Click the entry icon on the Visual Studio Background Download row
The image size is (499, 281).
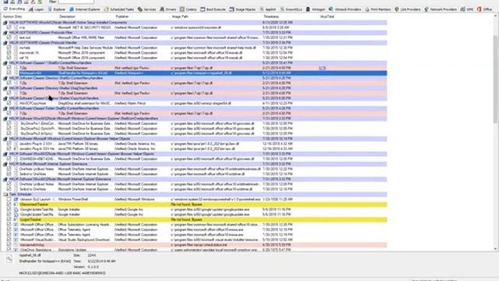point(16,240)
